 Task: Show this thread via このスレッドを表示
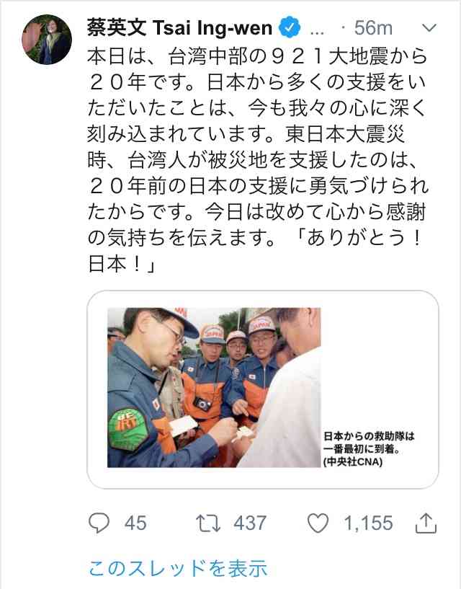[178, 568]
